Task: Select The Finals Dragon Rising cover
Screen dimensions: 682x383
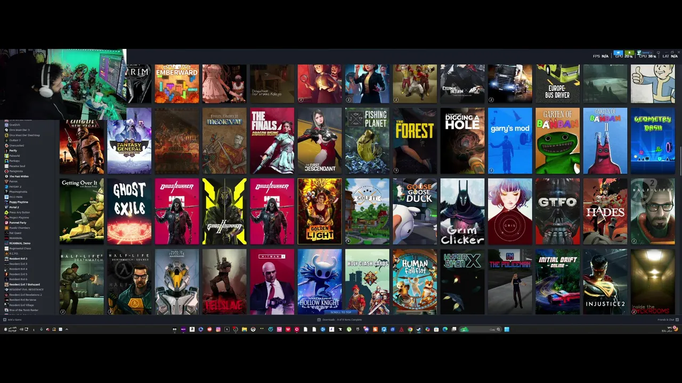Action: click(272, 141)
